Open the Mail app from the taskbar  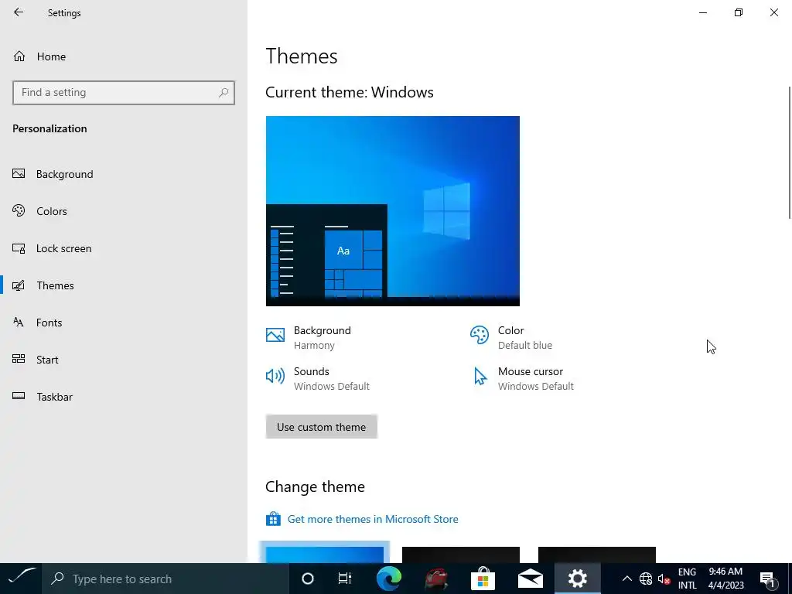tap(531, 579)
